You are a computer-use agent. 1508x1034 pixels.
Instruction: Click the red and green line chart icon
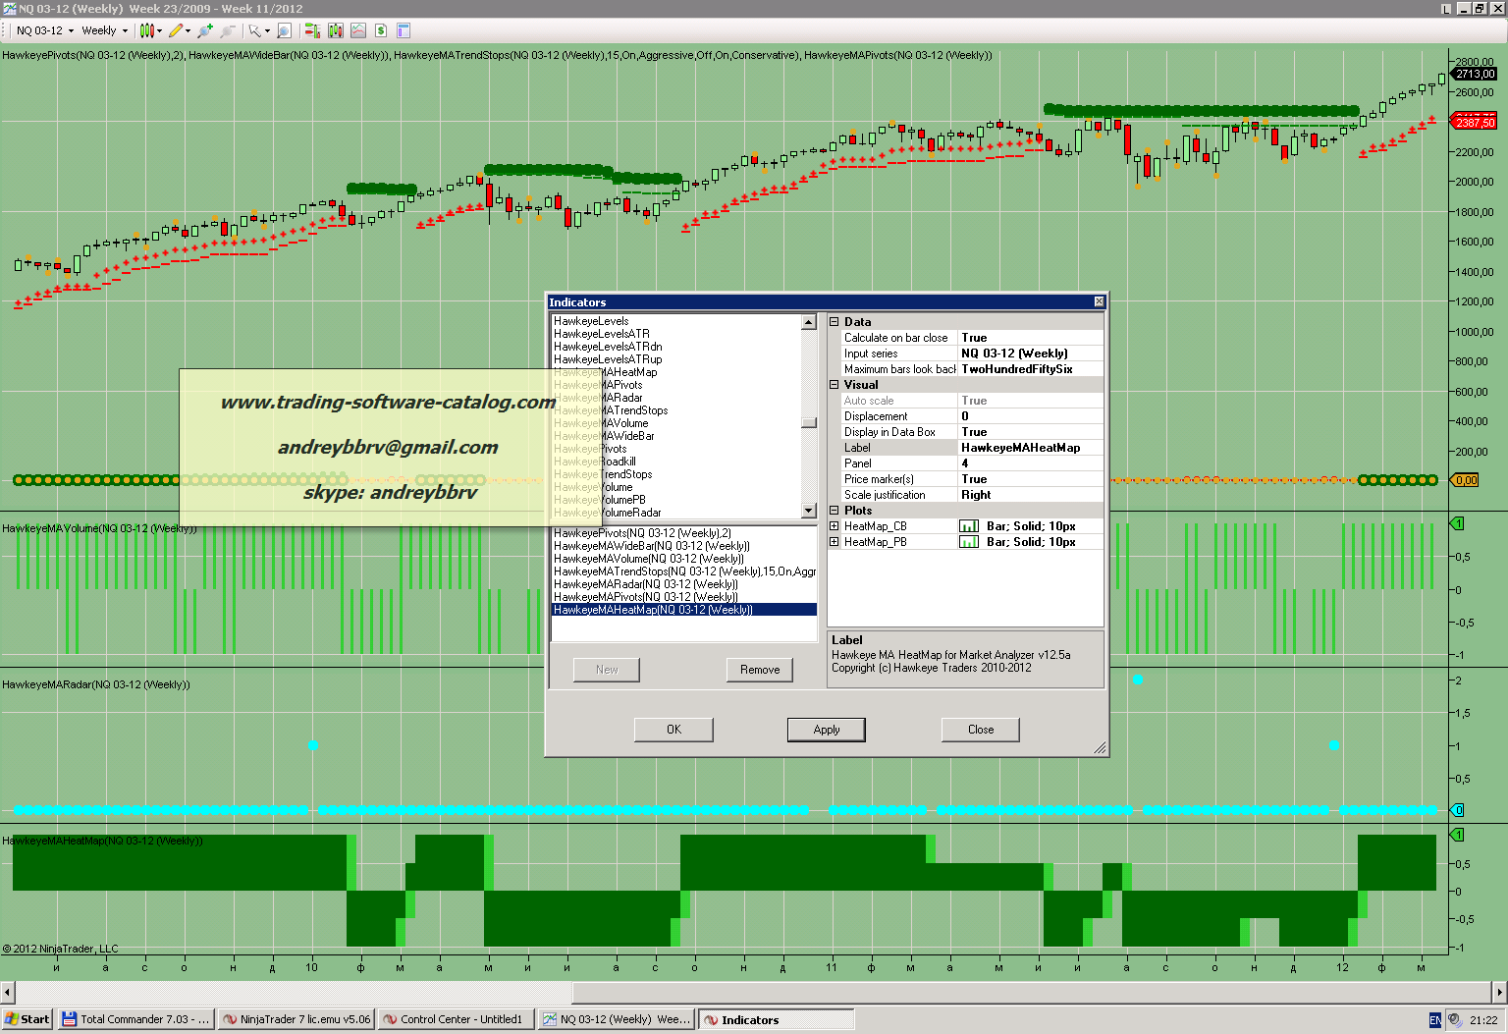click(358, 30)
